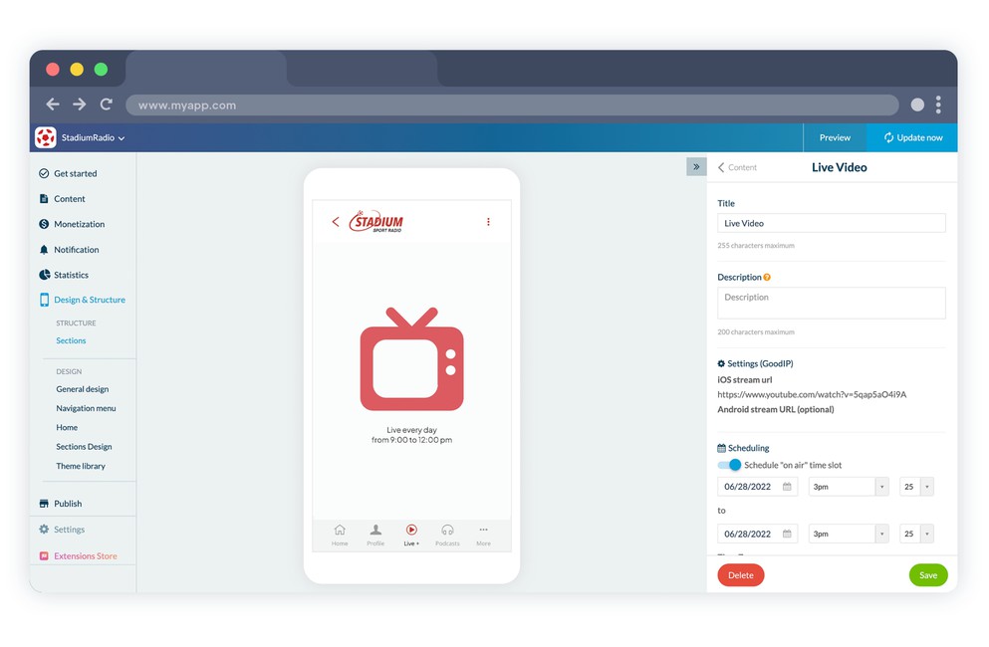Viewport: 989px width, 647px height.
Task: Open Monetization in the left sidebar
Action: [79, 224]
